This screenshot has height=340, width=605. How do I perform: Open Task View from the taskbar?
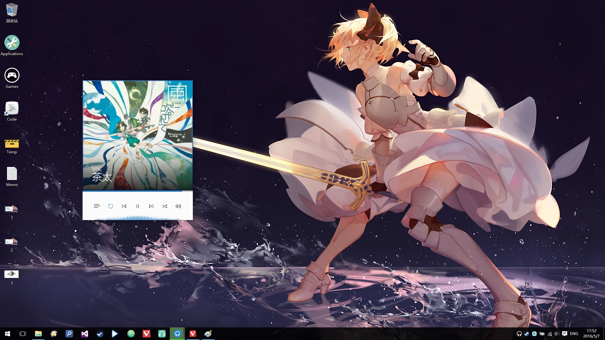tap(23, 334)
